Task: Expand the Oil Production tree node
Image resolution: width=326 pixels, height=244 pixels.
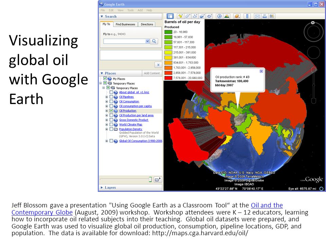Action: click(107, 111)
